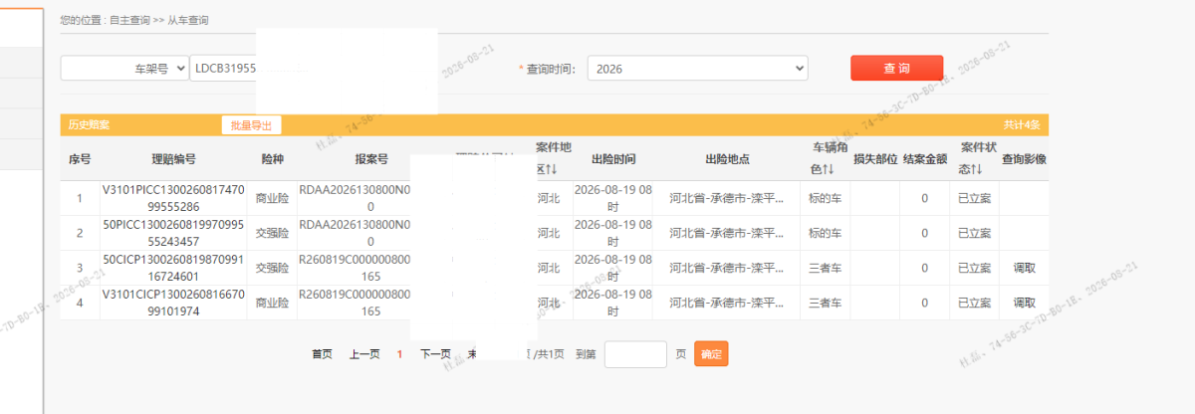Click settlement amount 0 in row 3
The width and height of the screenshot is (1195, 414).
[x=924, y=268]
